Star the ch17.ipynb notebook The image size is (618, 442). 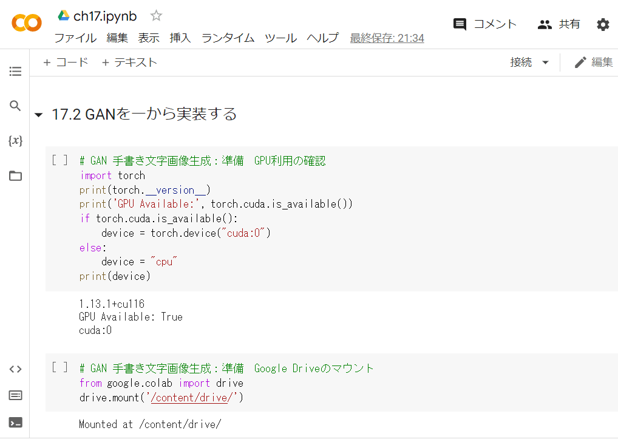pyautogui.click(x=156, y=16)
